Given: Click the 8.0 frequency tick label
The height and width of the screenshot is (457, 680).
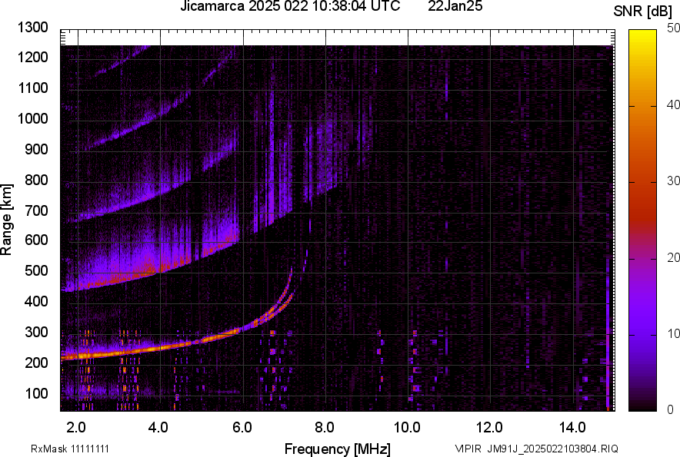Looking at the screenshot, I should tap(325, 426).
